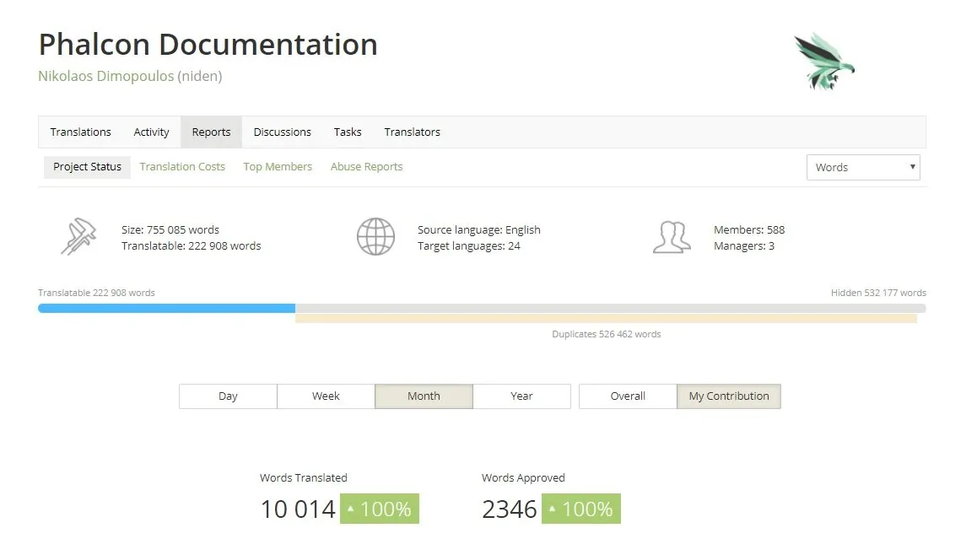
Task: Click the "Words Translated" heading
Action: click(304, 477)
